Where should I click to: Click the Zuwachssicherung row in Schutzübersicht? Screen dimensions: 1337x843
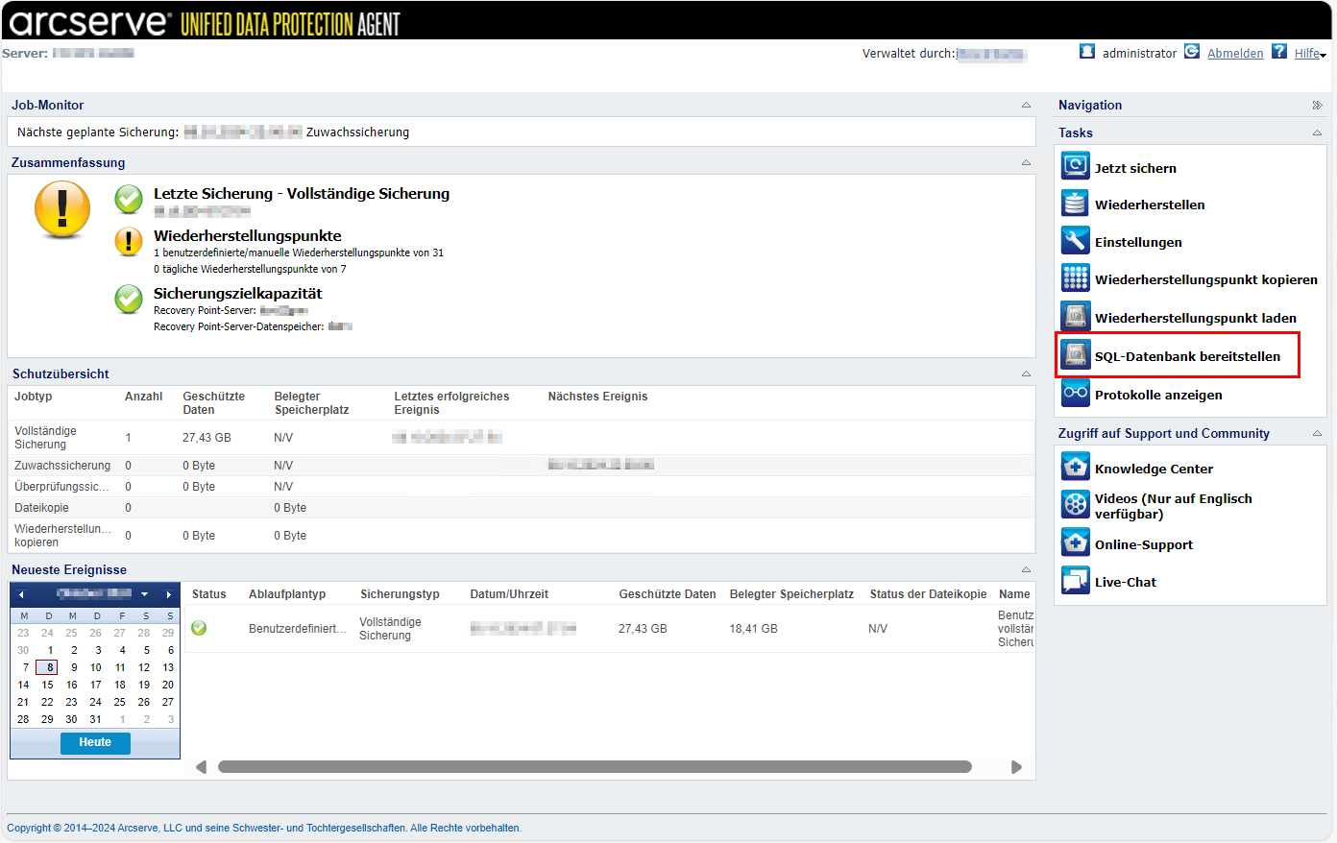point(522,465)
